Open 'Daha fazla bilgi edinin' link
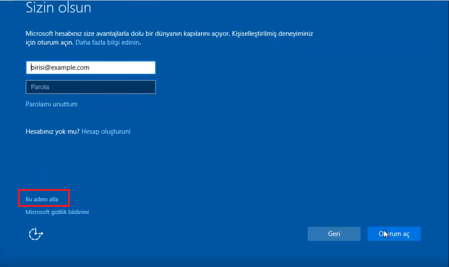Viewport: 449px width, 267px height. [108, 42]
